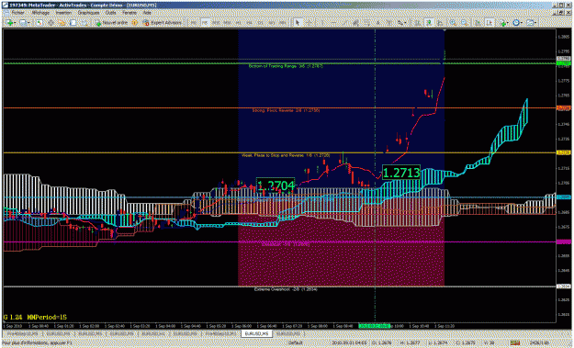Click the Extreme Overshoot line label
Viewport: 574px width, 348px height.
click(x=286, y=289)
